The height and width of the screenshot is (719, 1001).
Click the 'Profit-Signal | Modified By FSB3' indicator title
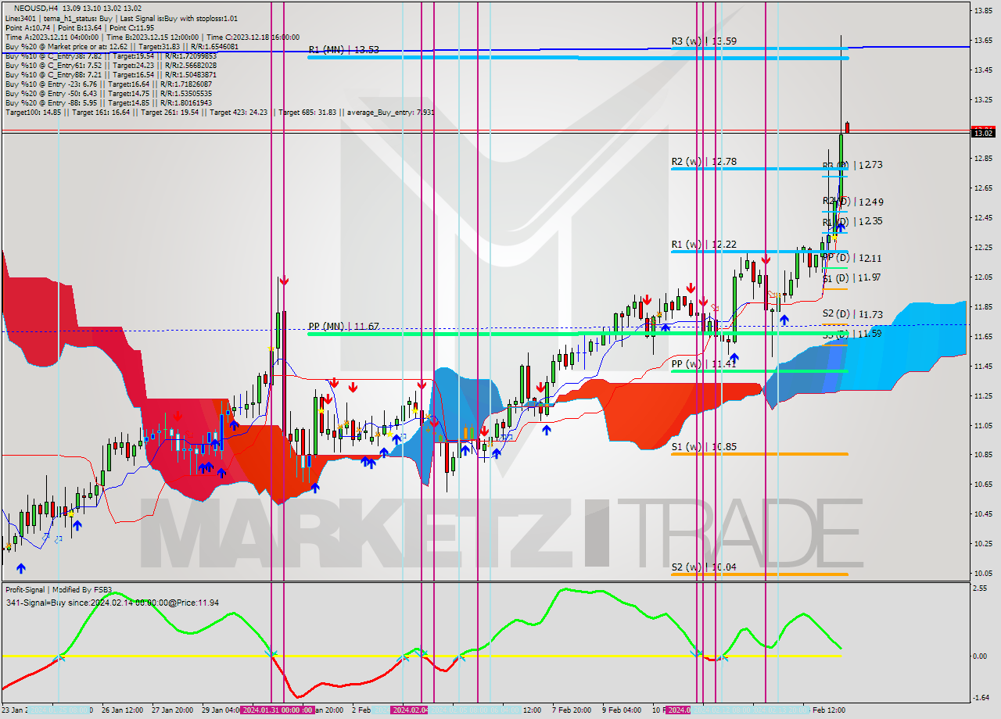59,589
